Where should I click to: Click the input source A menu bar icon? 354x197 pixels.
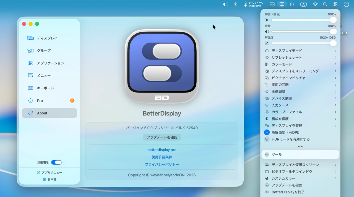[x=303, y=4]
